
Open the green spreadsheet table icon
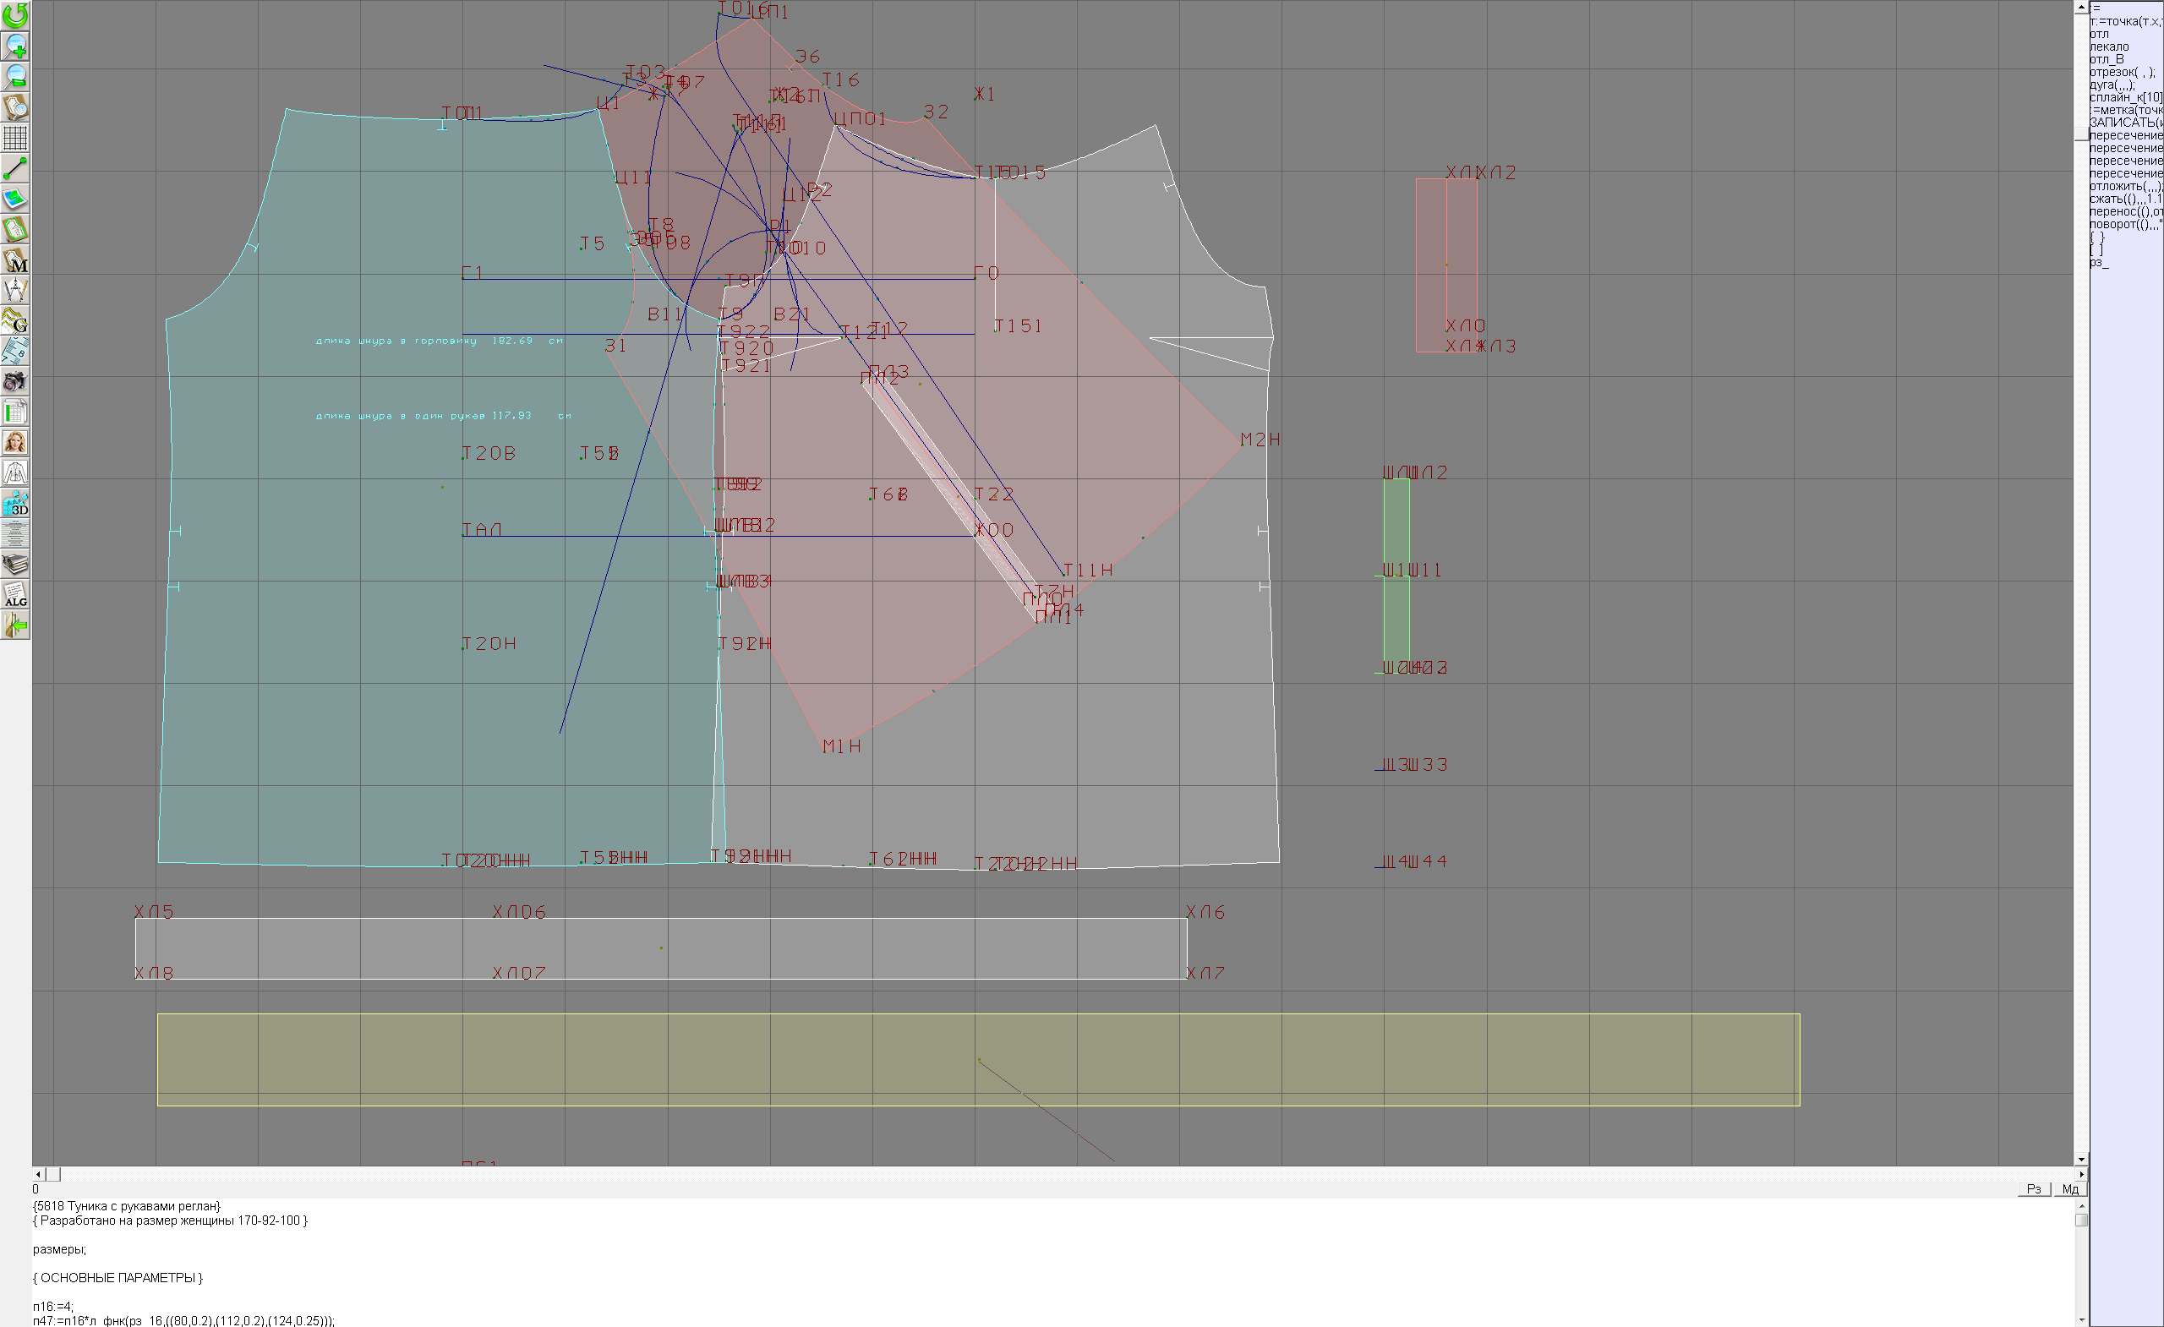(15, 412)
